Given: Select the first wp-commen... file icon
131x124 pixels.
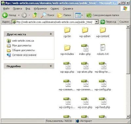Looking at the screenshot, I should click(x=67, y=83).
